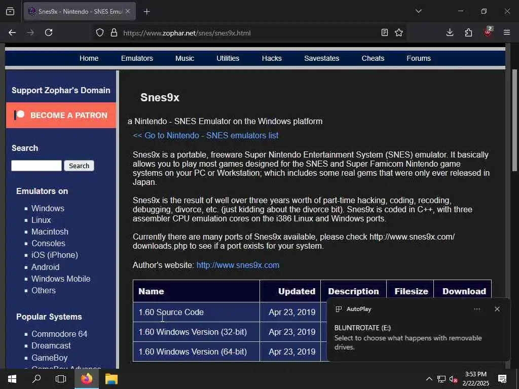Open the Hacks menu item
The image size is (519, 389).
[272, 58]
